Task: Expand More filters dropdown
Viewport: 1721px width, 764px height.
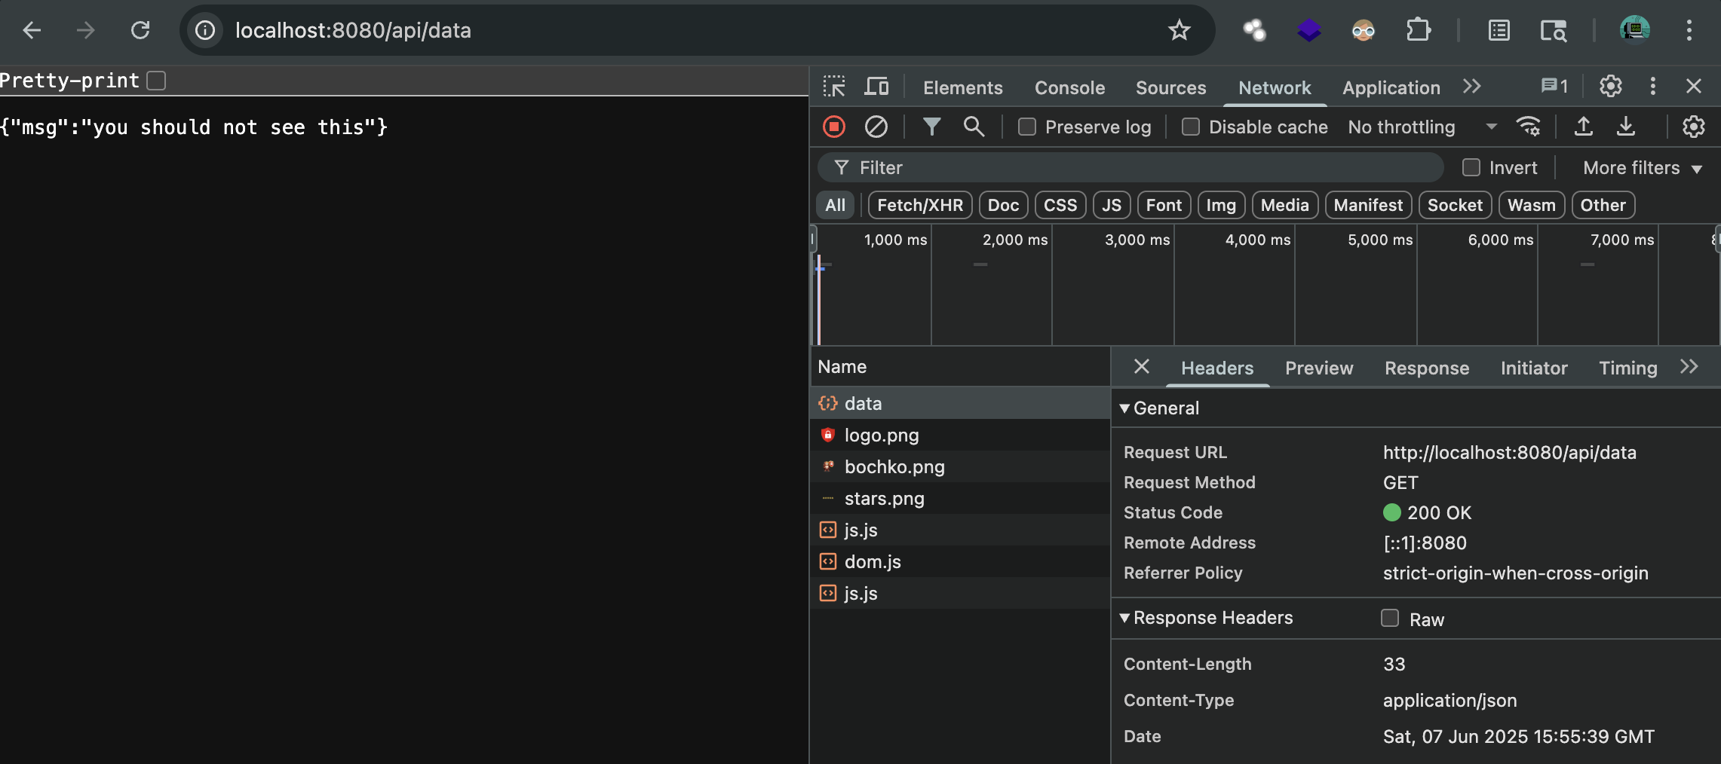Action: pos(1643,167)
